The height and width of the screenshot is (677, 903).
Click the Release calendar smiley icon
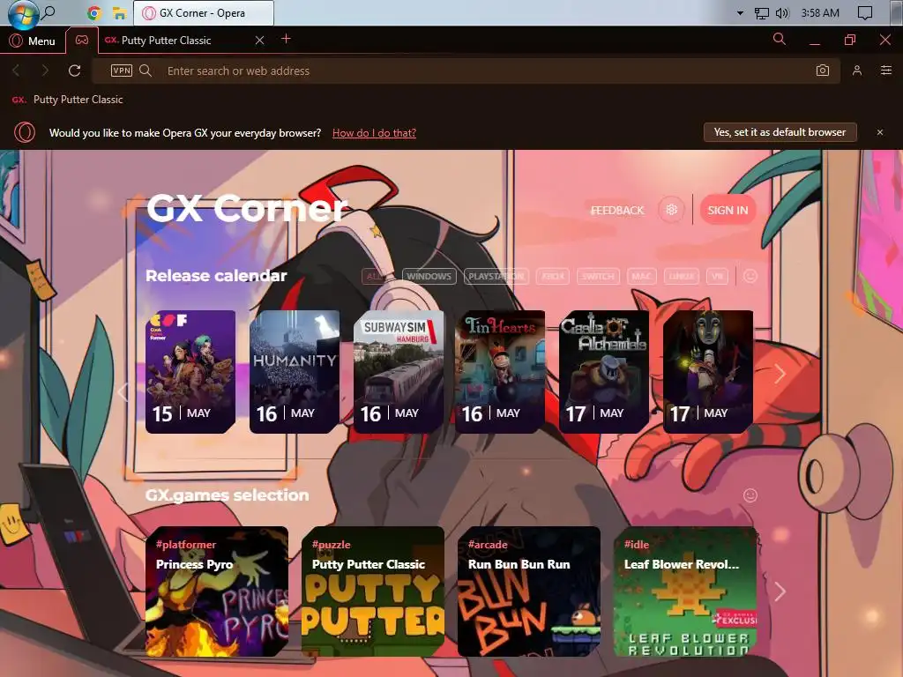pos(750,276)
